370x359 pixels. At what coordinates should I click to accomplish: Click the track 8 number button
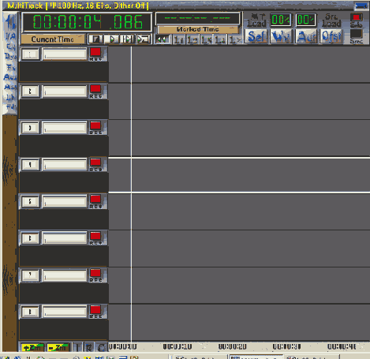tap(30, 312)
